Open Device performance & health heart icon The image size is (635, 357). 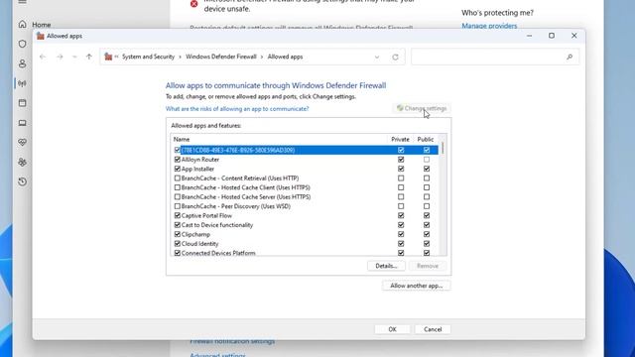click(x=22, y=142)
